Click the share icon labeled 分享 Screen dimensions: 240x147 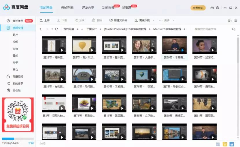76,20
